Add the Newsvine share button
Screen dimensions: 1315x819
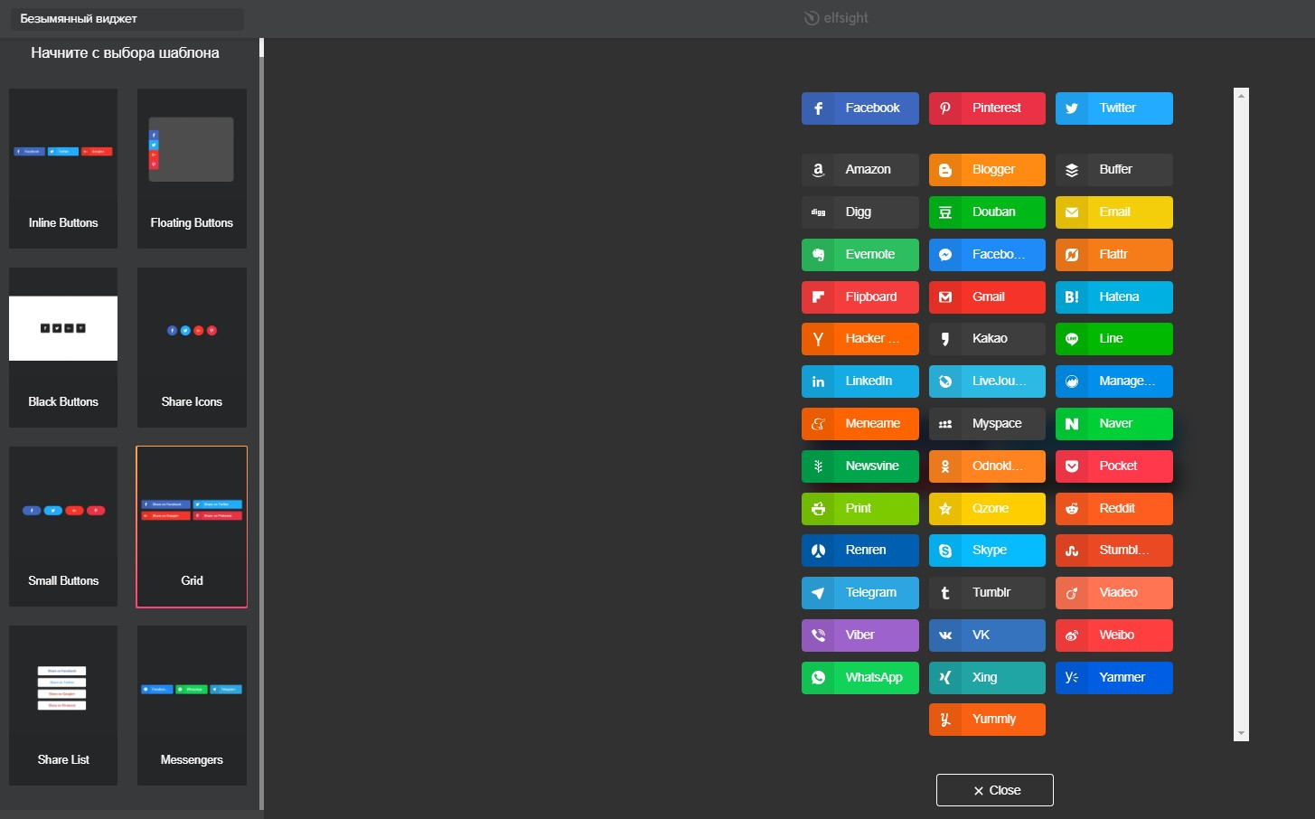859,466
